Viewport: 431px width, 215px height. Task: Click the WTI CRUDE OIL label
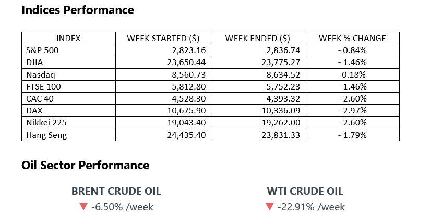(304, 192)
